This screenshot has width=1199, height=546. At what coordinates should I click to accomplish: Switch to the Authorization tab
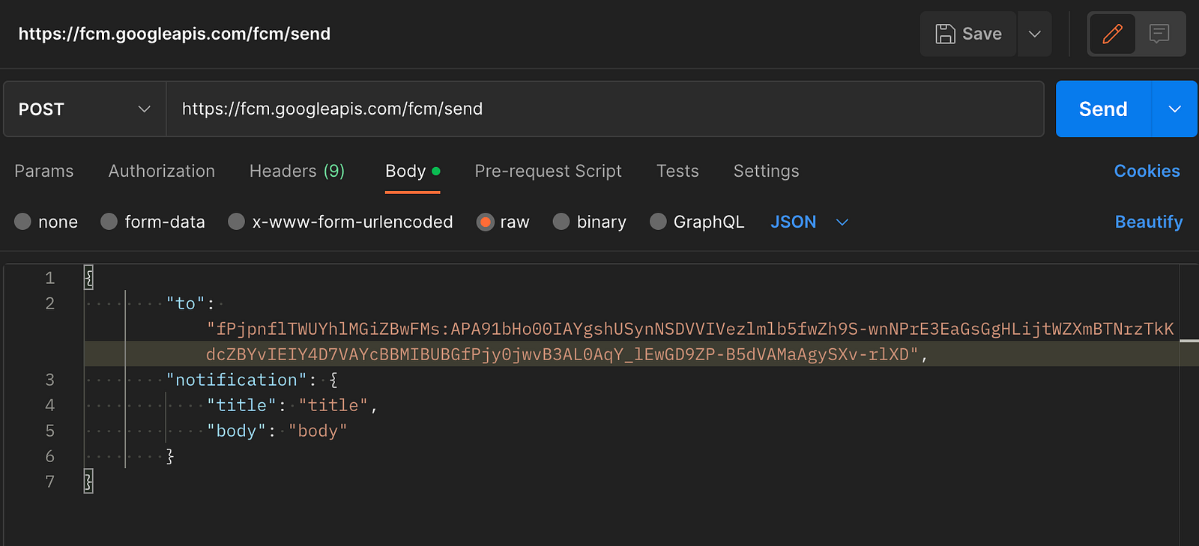162,171
